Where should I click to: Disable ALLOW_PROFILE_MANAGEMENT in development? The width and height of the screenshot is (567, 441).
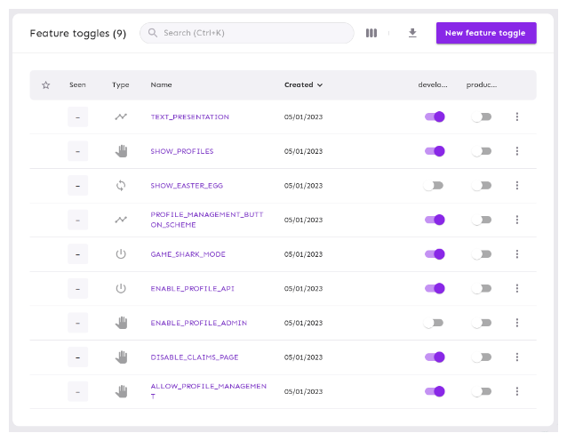click(435, 391)
